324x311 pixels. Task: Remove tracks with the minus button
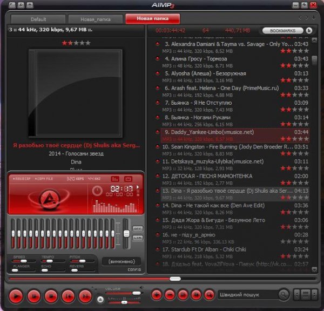tap(170, 295)
